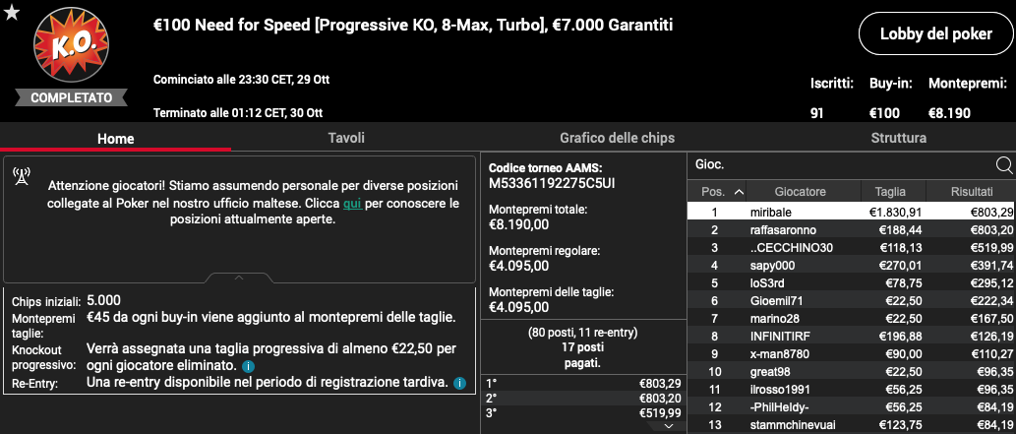The width and height of the screenshot is (1016, 434).
Task: Expand the payouts list chevron
Action: tap(670, 426)
